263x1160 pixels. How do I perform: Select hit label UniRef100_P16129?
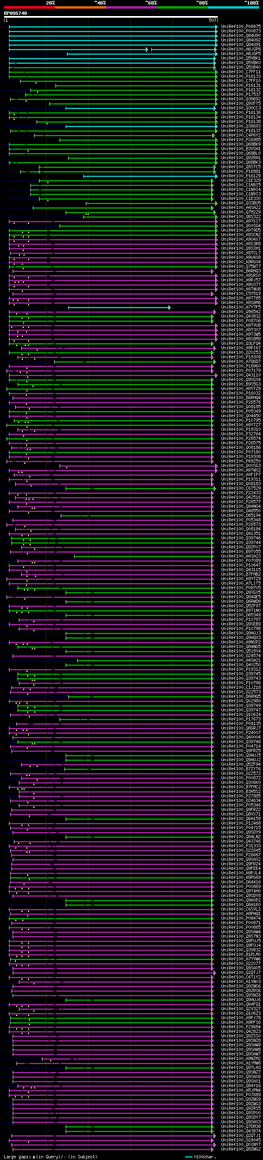241,176
